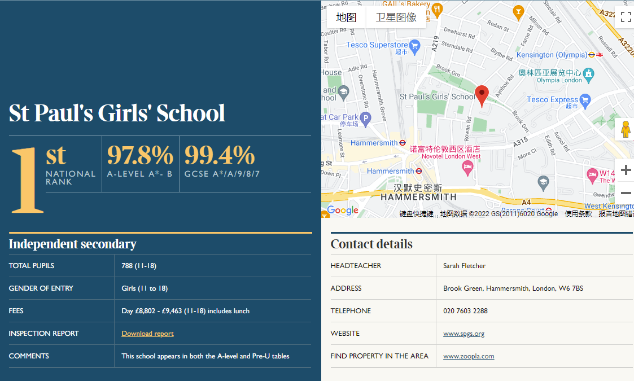Click the 97.8% A-level figure
Screen dimensions: 634x381
point(140,155)
